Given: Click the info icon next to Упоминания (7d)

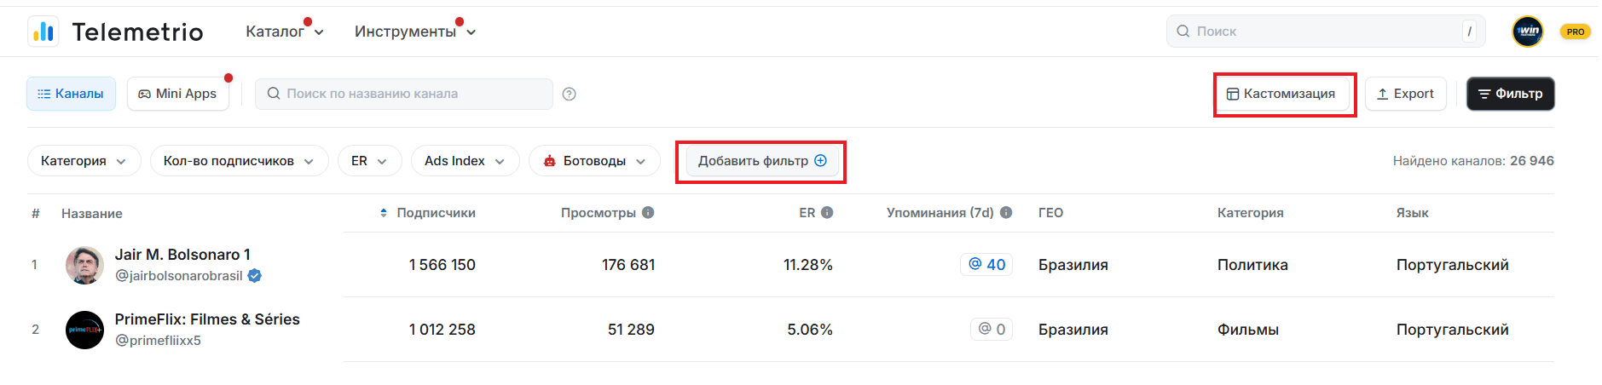Looking at the screenshot, I should [x=1006, y=213].
